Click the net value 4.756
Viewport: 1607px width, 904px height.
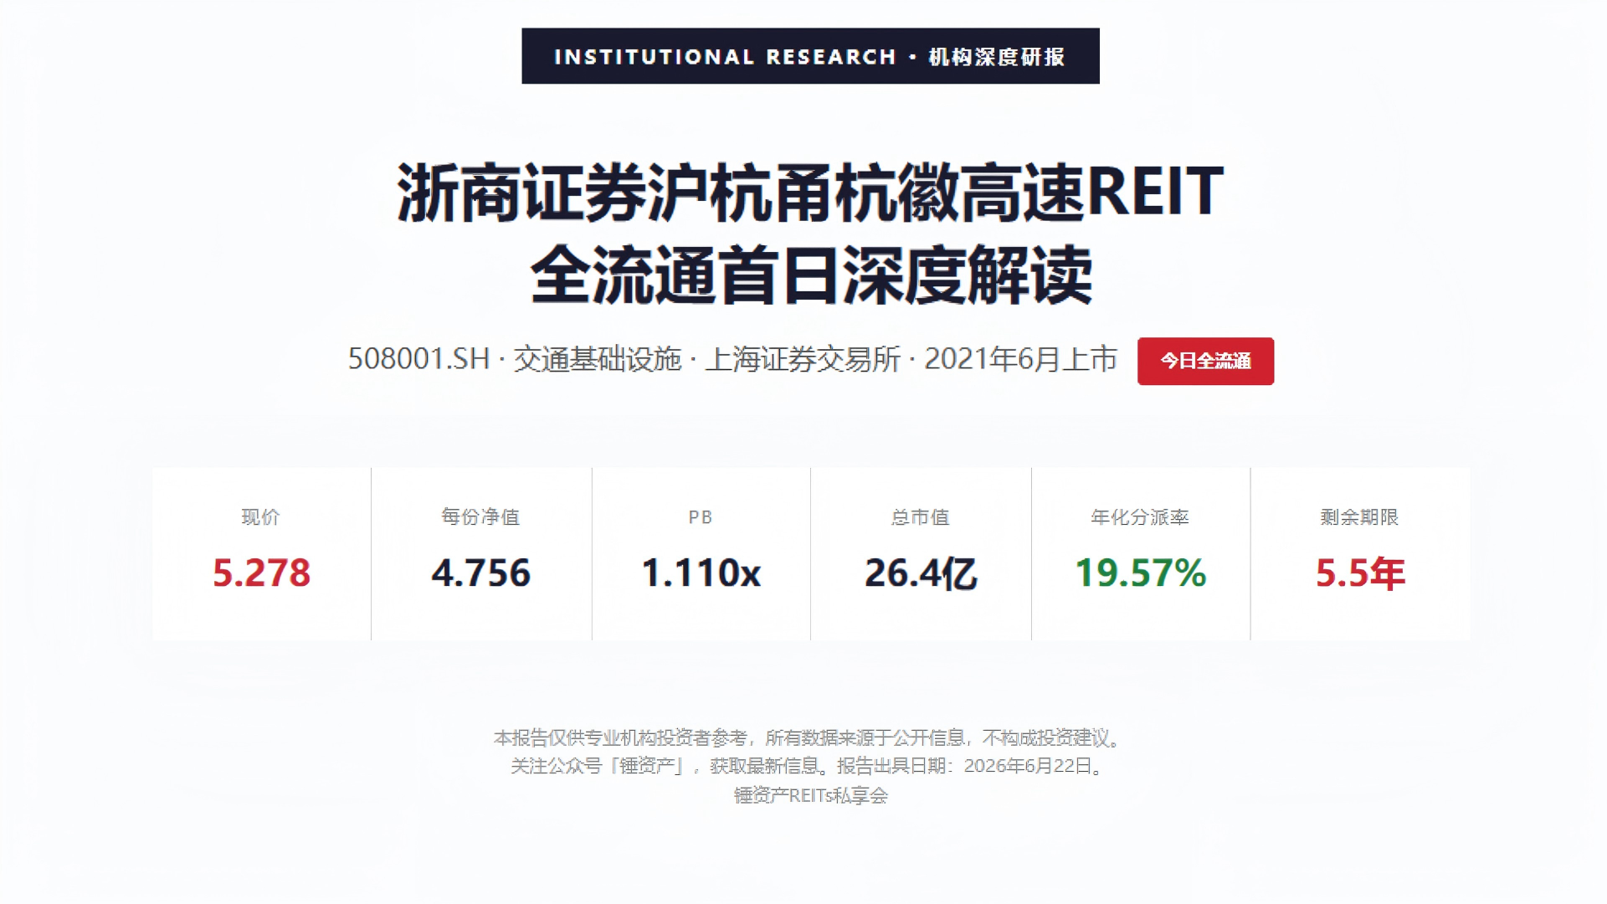[x=480, y=573]
